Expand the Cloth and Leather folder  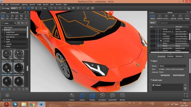coord(5,34)
